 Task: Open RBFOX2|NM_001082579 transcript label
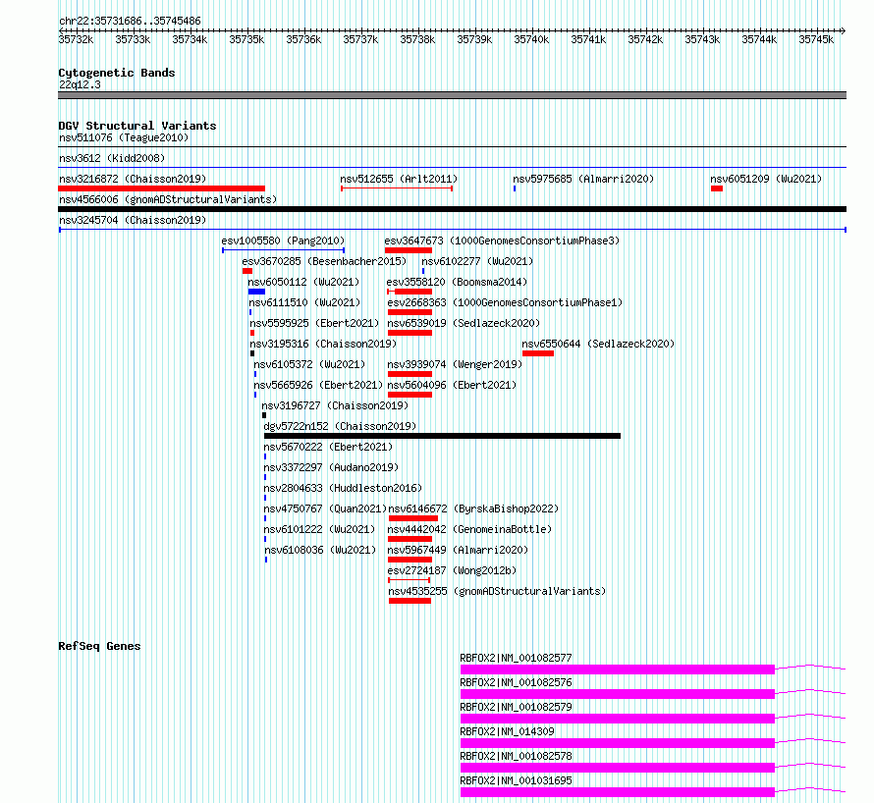(517, 707)
